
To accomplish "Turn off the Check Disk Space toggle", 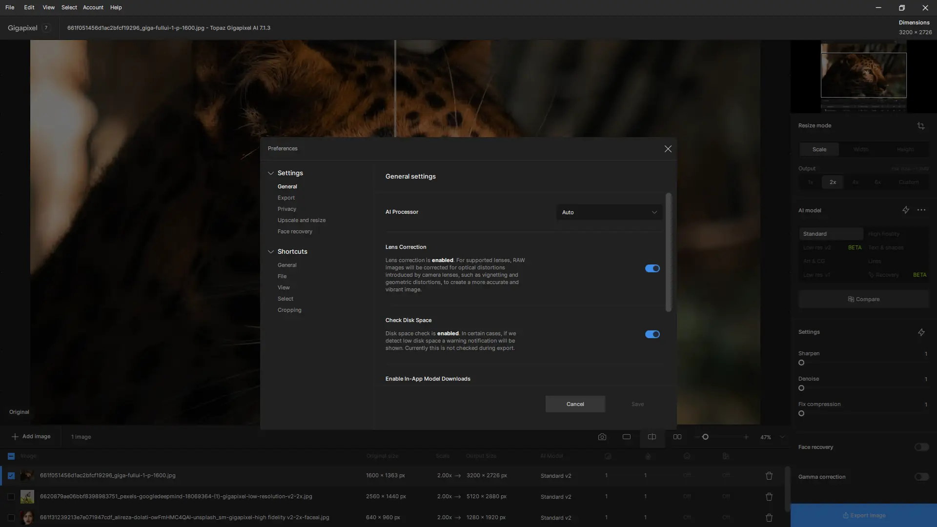I will (652, 334).
